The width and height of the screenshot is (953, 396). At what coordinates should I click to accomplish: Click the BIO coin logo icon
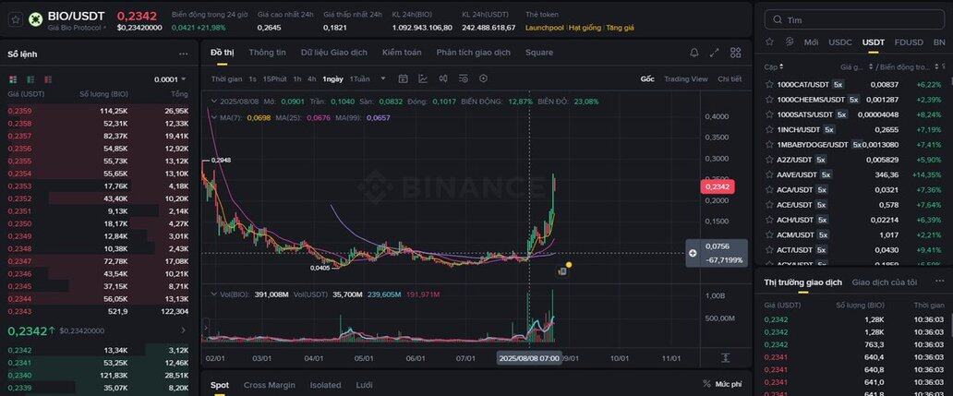[35, 19]
